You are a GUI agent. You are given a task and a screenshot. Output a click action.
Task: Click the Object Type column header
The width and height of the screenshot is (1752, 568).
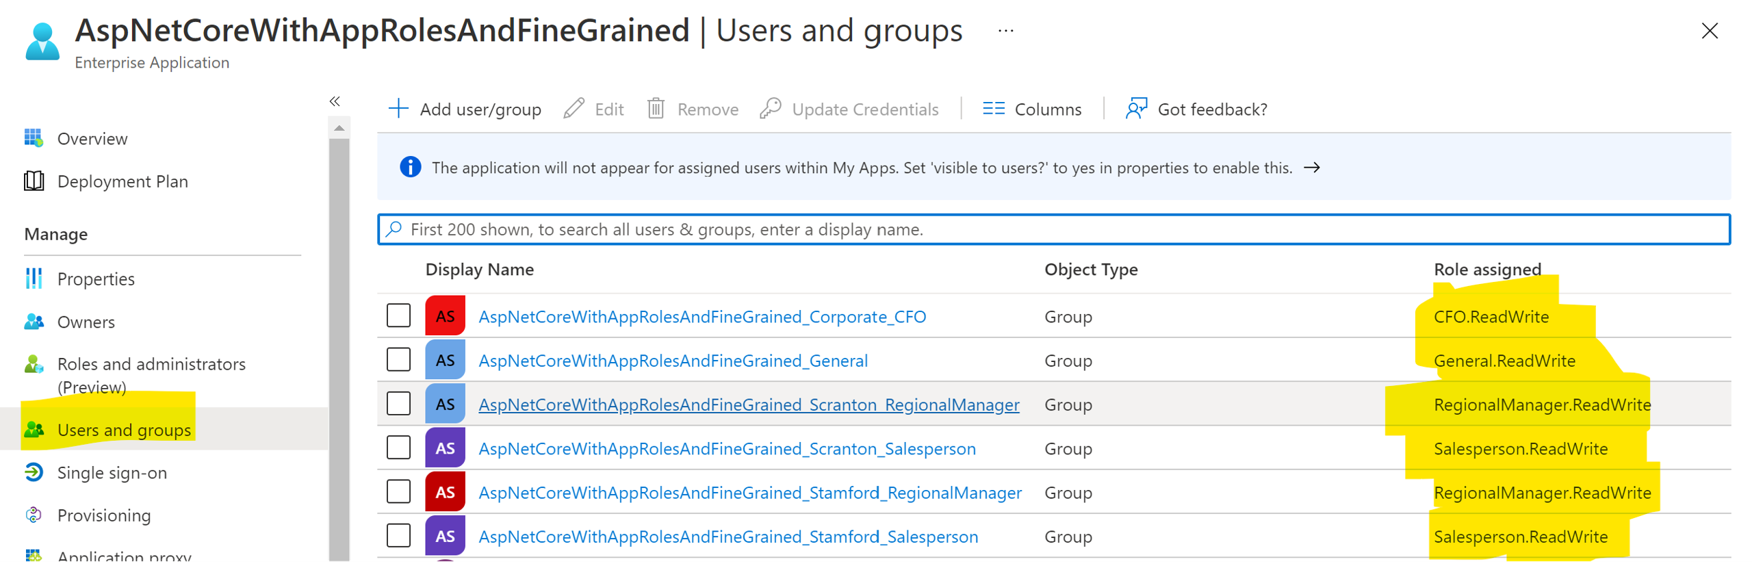1091,270
